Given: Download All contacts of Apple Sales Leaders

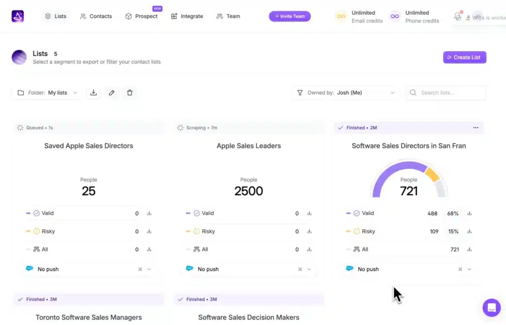Looking at the screenshot, I should (309, 250).
